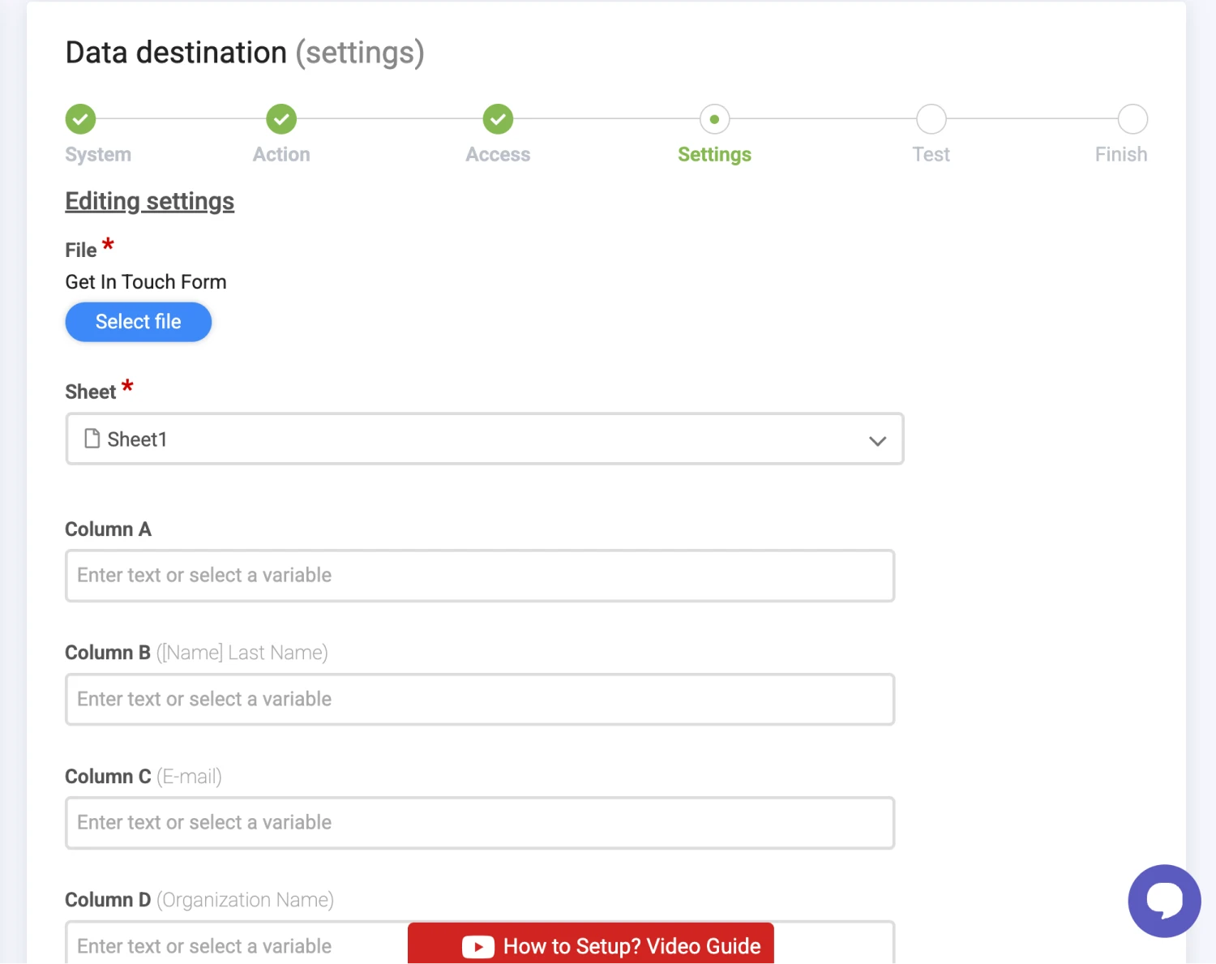The height and width of the screenshot is (964, 1216).
Task: Go to the Action step label
Action: (x=281, y=154)
